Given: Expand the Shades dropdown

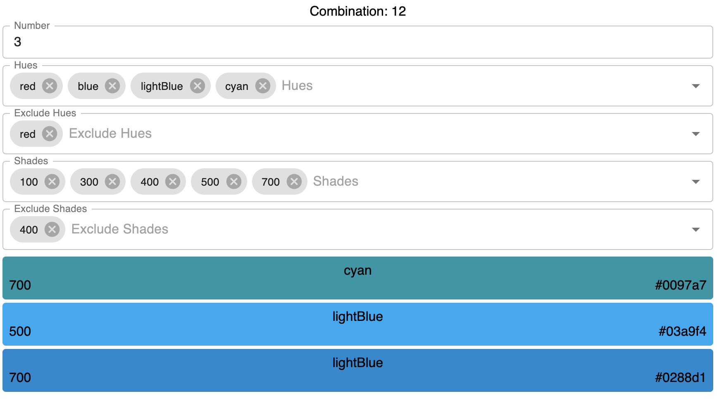Looking at the screenshot, I should [x=696, y=181].
